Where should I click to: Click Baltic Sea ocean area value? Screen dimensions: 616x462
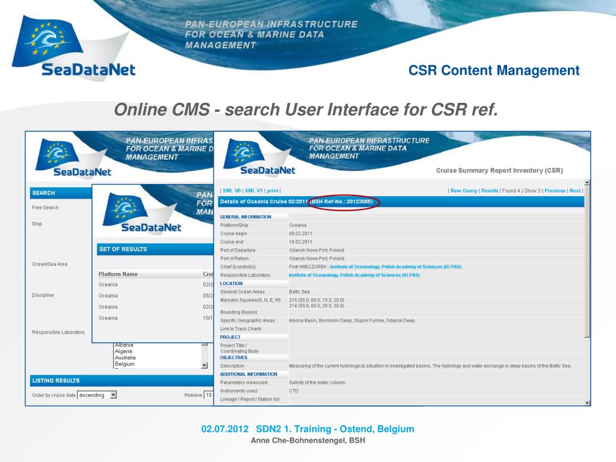[300, 292]
